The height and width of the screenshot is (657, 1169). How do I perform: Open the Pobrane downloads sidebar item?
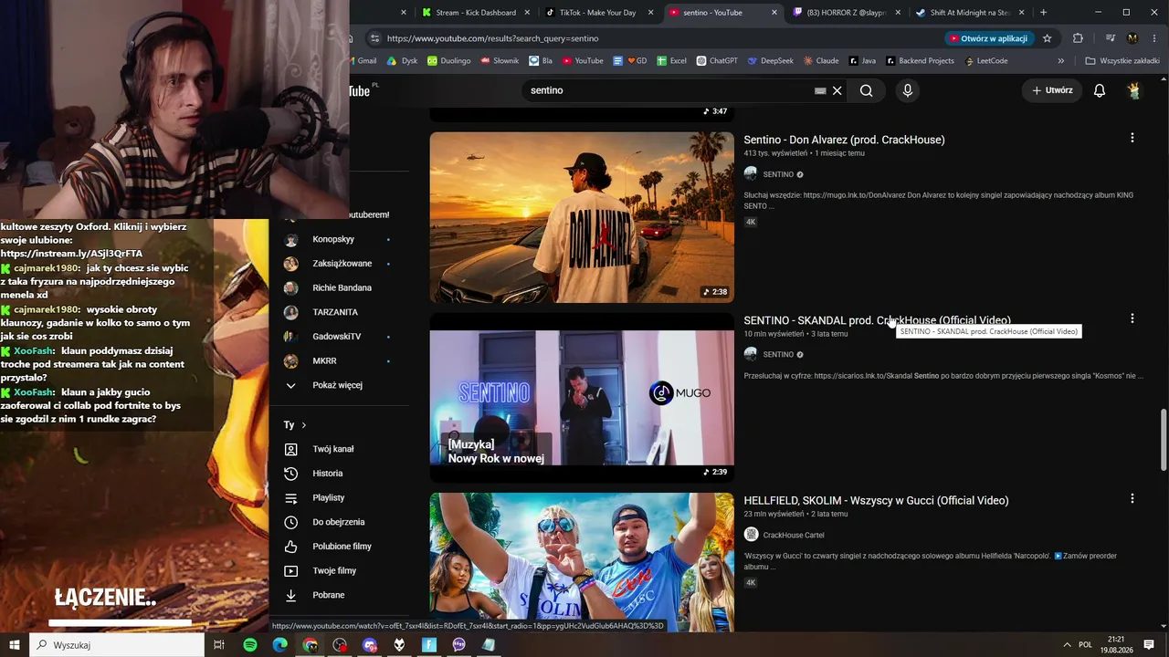[x=315, y=595]
